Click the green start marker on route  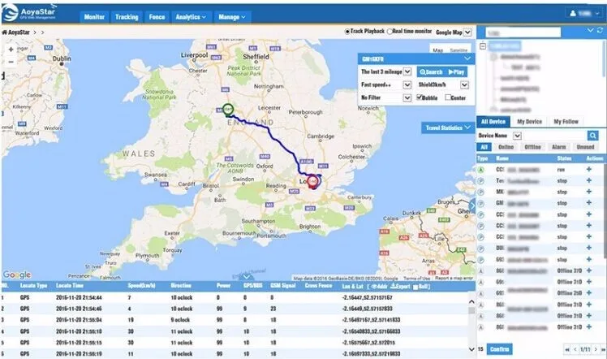point(227,110)
